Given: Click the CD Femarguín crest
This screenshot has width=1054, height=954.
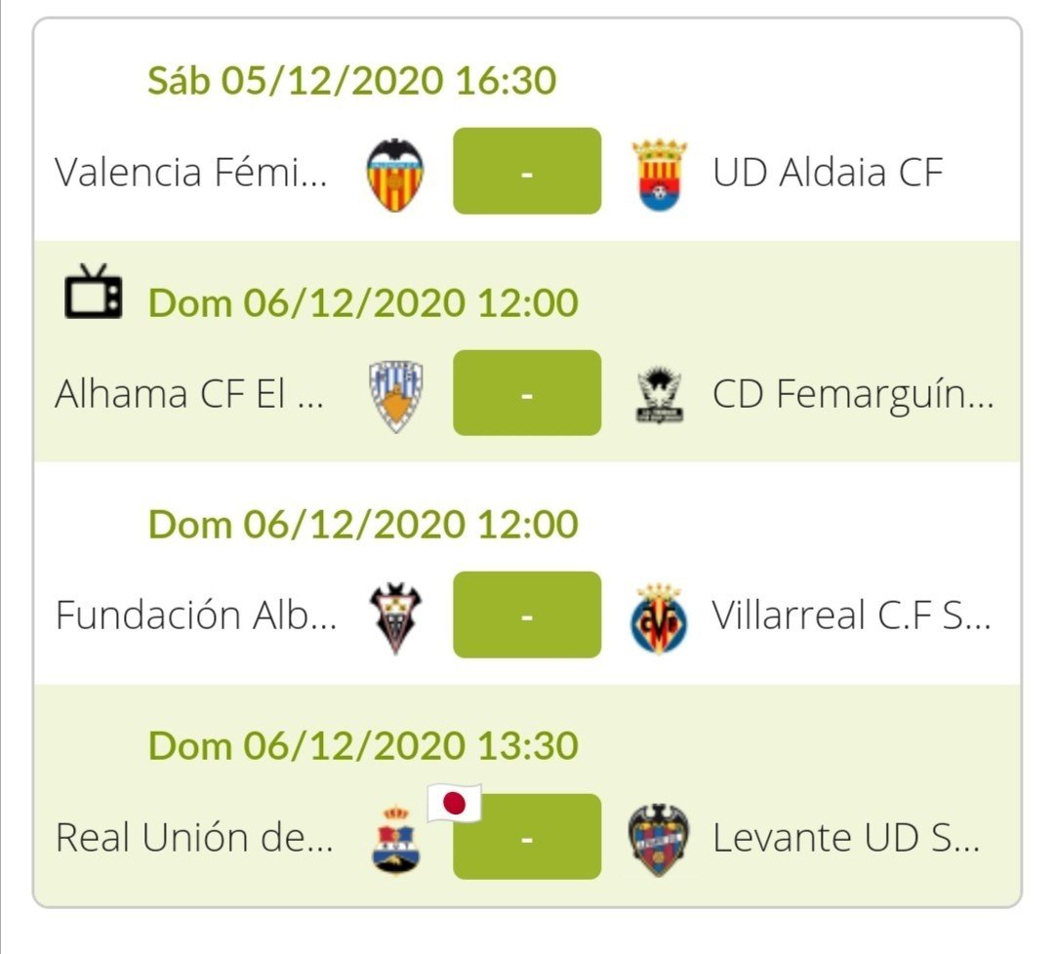Looking at the screenshot, I should (659, 396).
